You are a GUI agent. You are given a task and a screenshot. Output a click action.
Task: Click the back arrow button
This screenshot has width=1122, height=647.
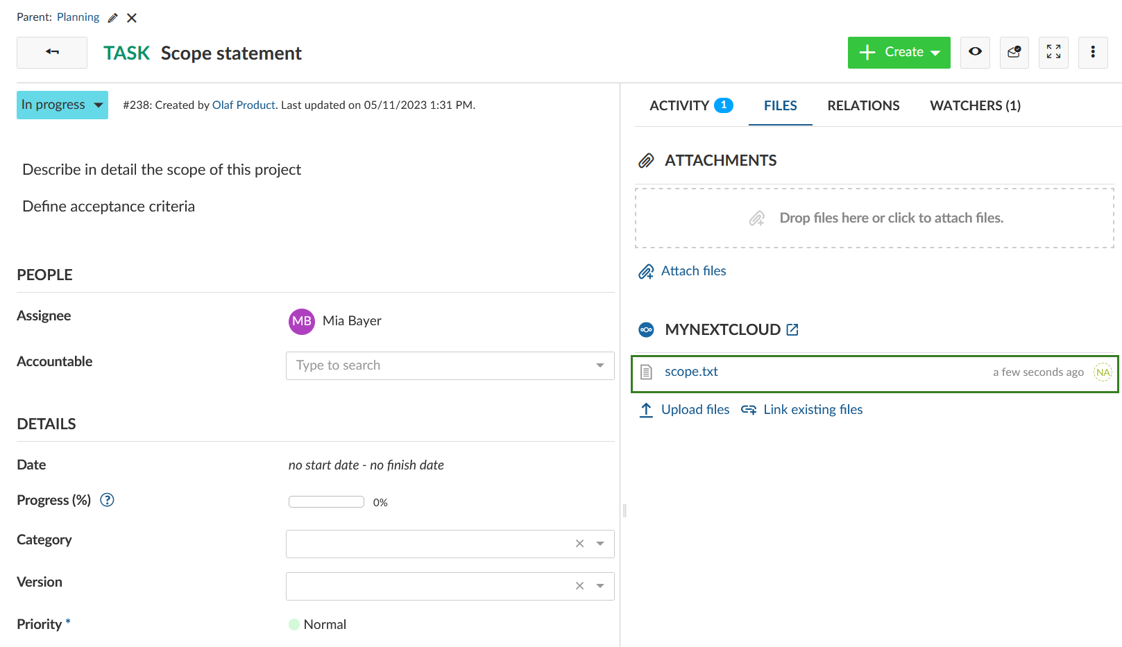coord(52,52)
